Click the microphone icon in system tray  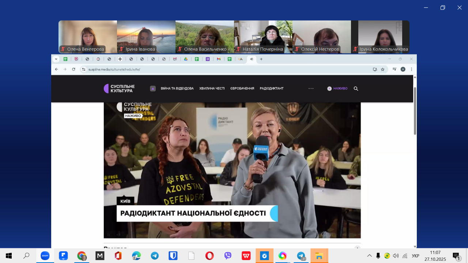pyautogui.click(x=378, y=256)
